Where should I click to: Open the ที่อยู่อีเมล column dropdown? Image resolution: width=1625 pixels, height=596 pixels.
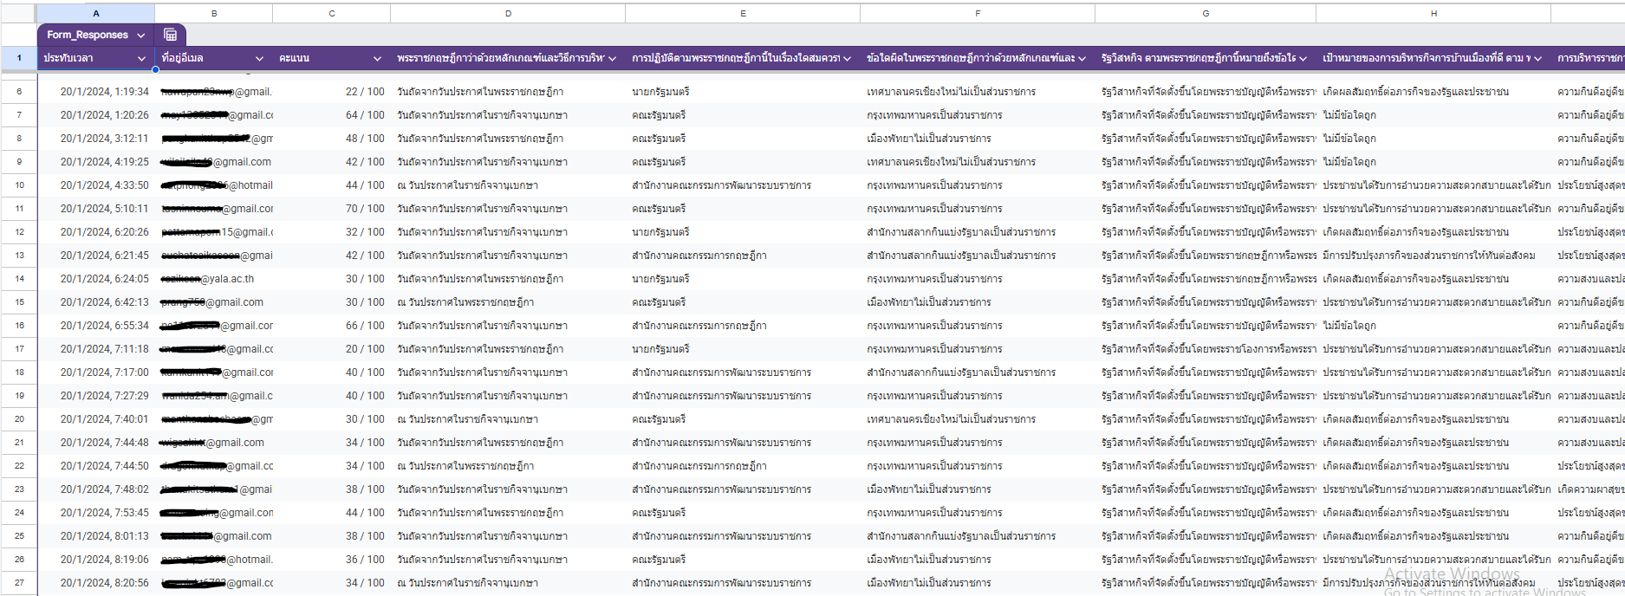tap(259, 58)
